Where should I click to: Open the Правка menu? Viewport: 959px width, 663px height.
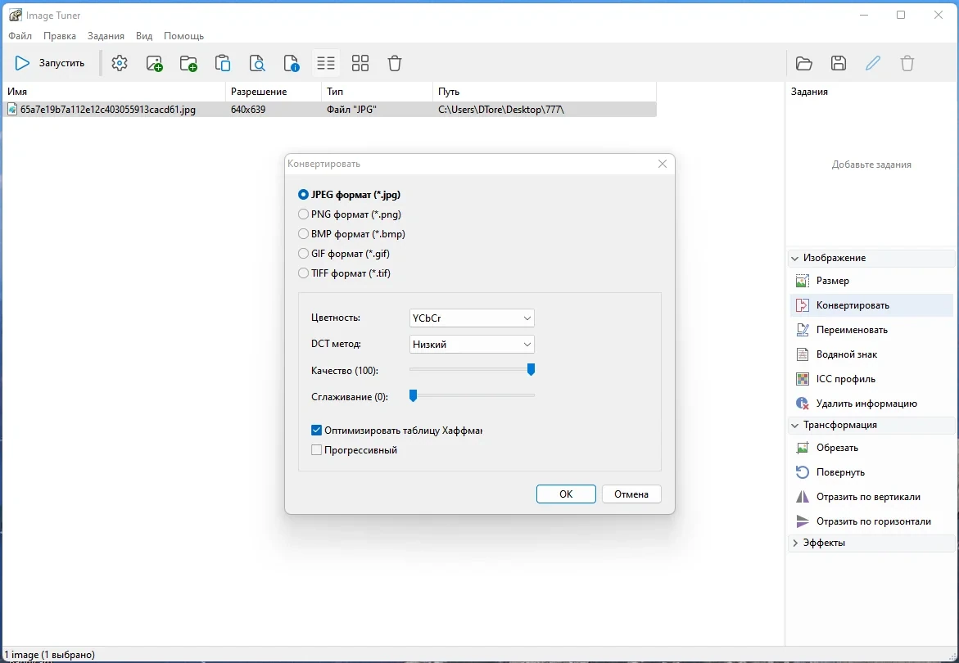(x=60, y=36)
